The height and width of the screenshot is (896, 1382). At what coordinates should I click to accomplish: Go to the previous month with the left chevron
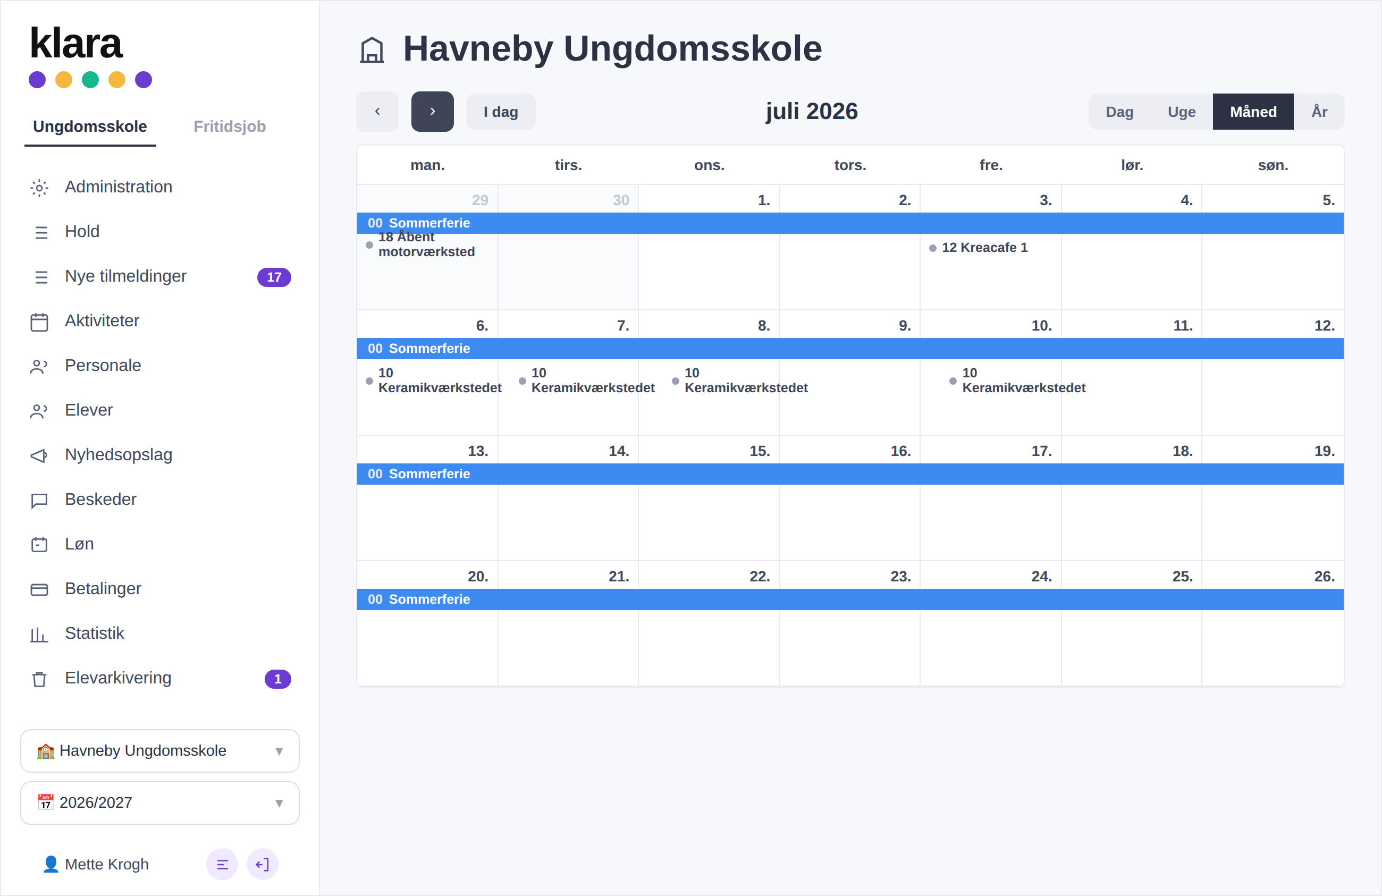pos(377,112)
